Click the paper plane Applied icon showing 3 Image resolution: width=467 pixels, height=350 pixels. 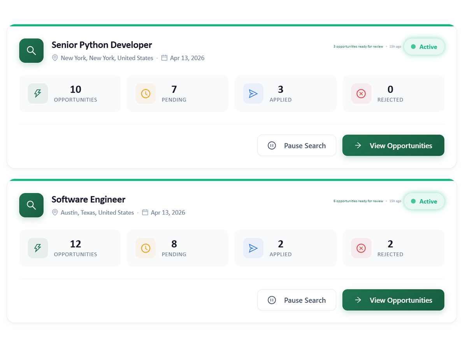pos(253,93)
